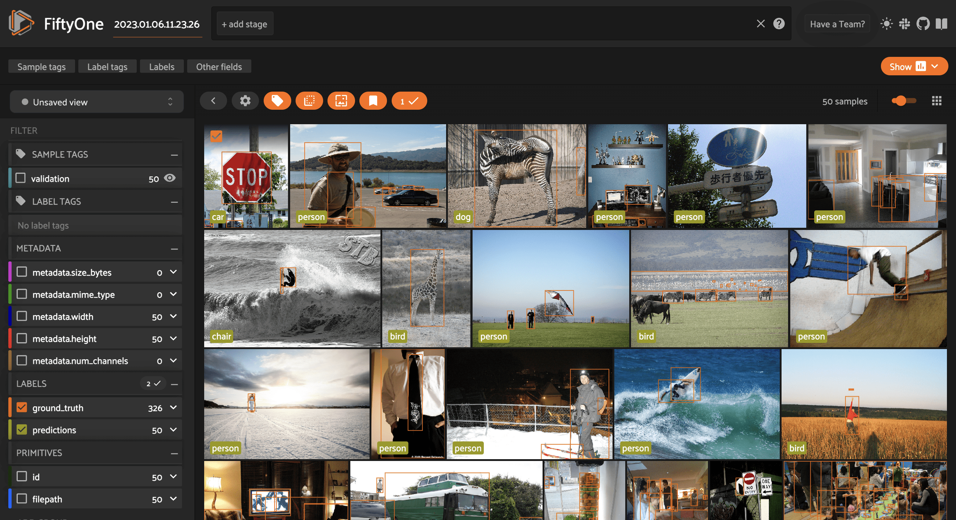Select the Label tags tab
The width and height of the screenshot is (956, 520).
107,67
